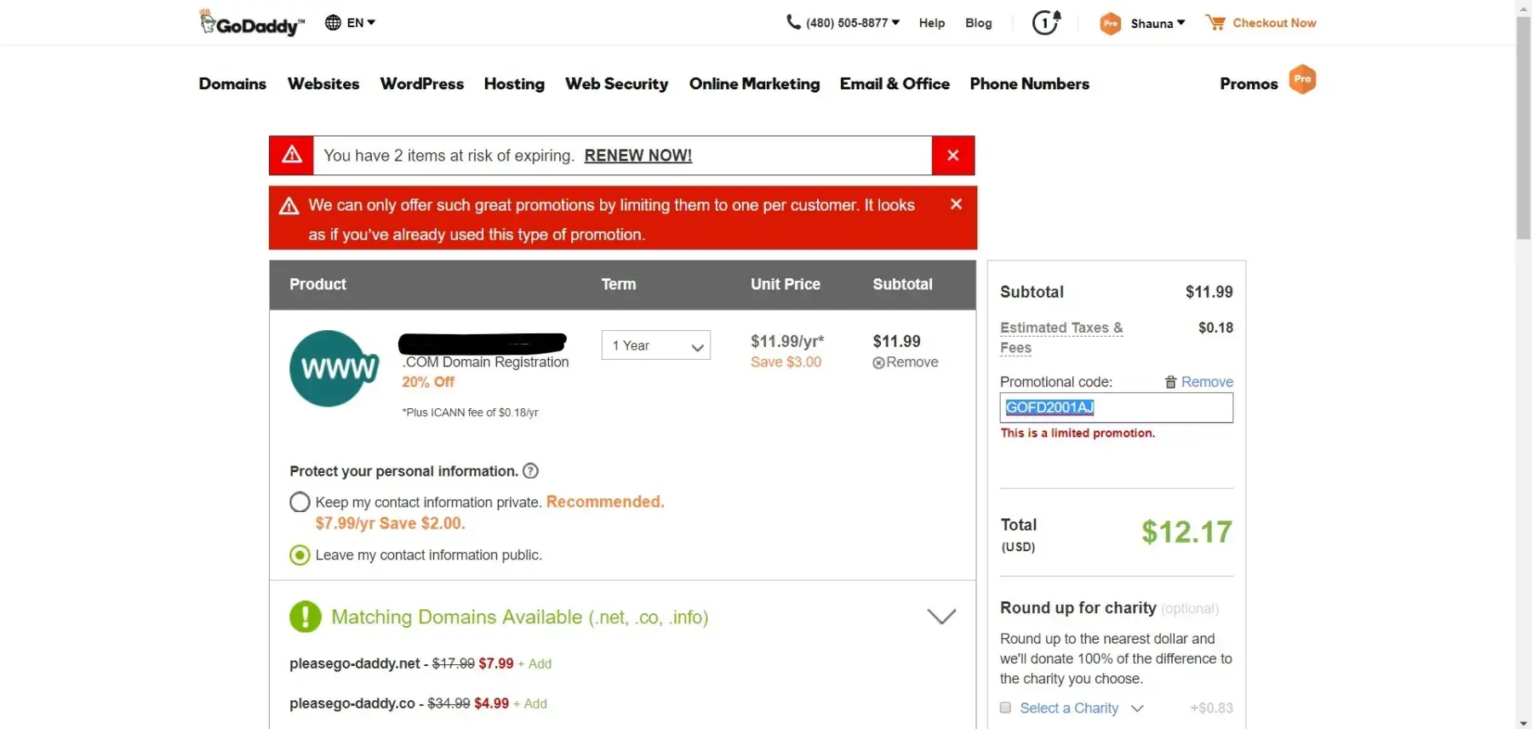The height and width of the screenshot is (729, 1532).
Task: Add pleasego-daddy.net to the cart
Action: (x=535, y=664)
